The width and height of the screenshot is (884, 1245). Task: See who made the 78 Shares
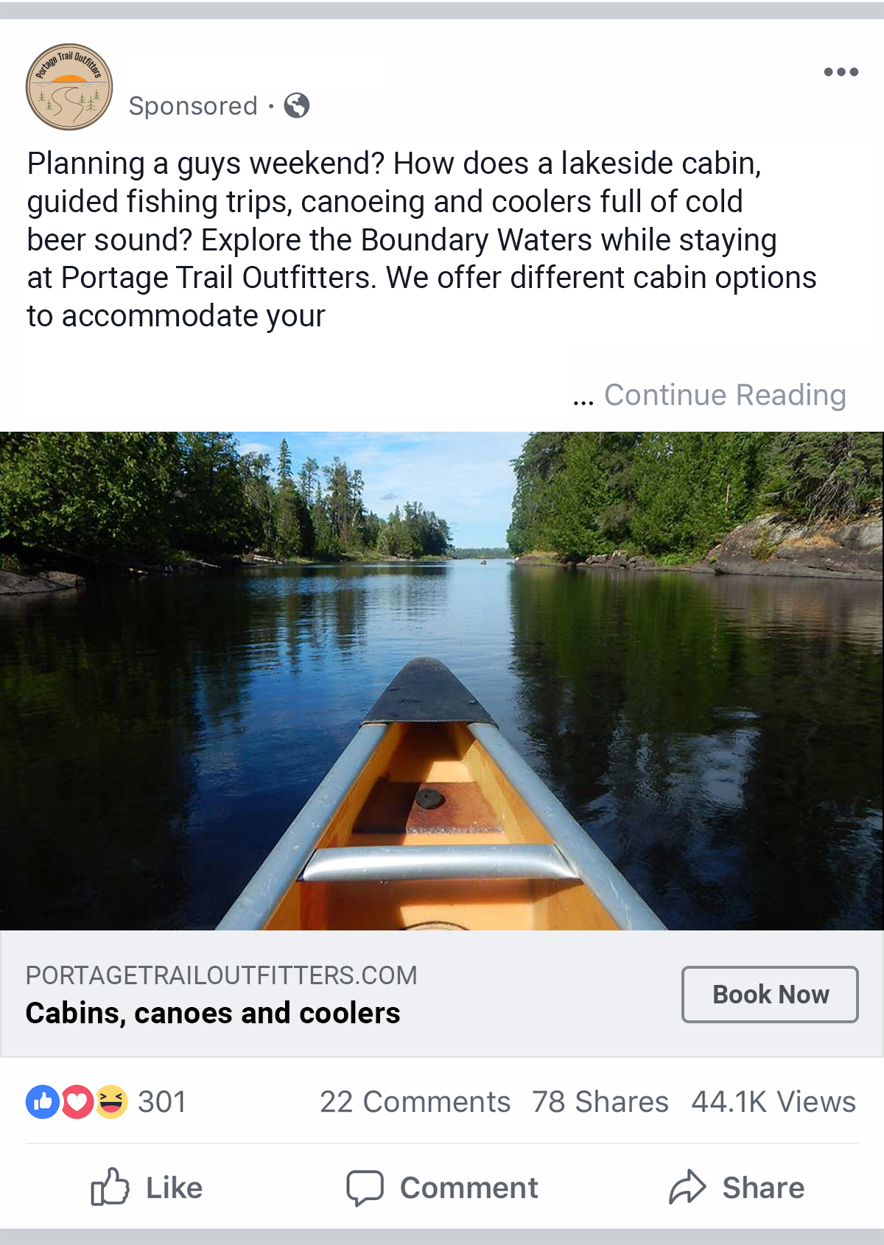coord(600,1102)
